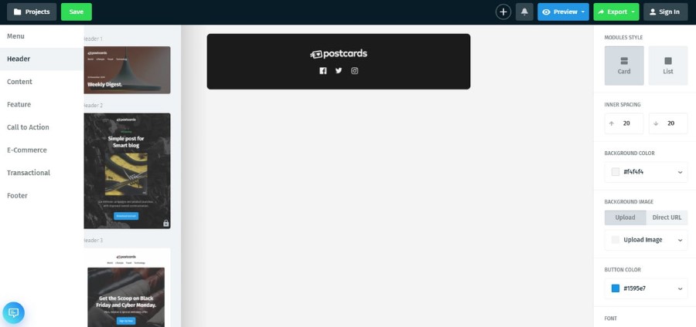Switch background image to Direct URL
The image size is (696, 327).
pos(667,217)
